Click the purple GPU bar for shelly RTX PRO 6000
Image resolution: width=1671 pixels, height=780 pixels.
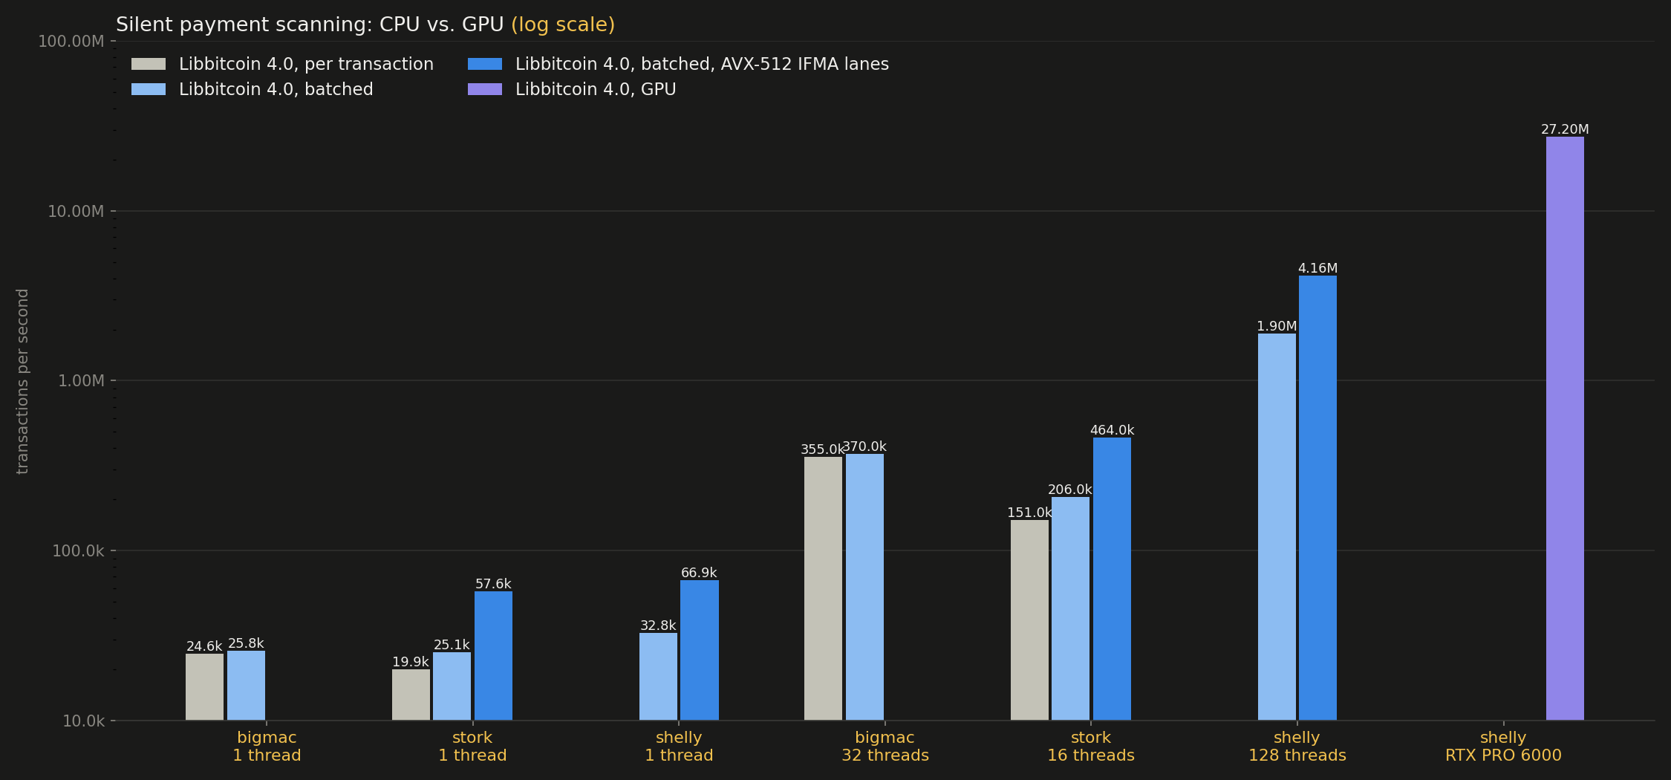point(1565,429)
